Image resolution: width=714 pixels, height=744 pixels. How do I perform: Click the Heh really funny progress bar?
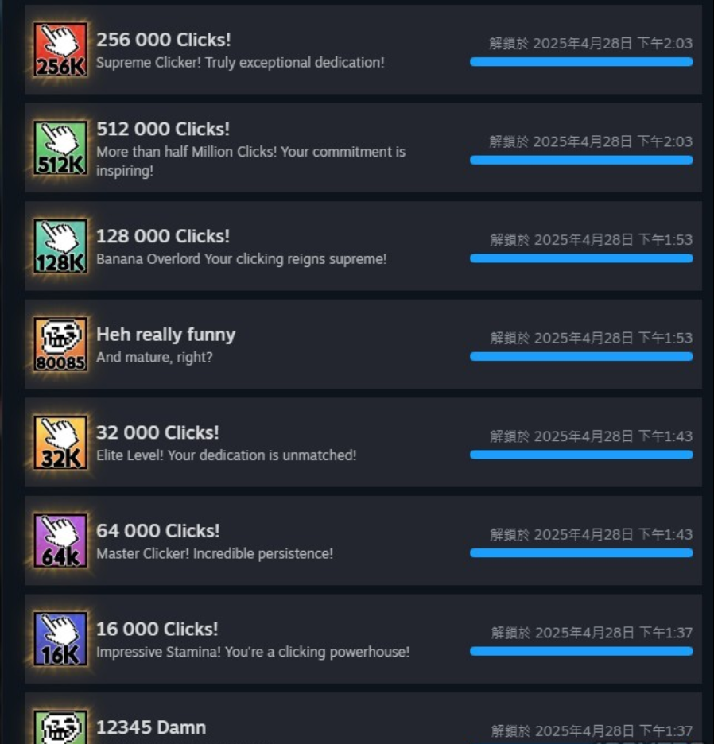[581, 357]
